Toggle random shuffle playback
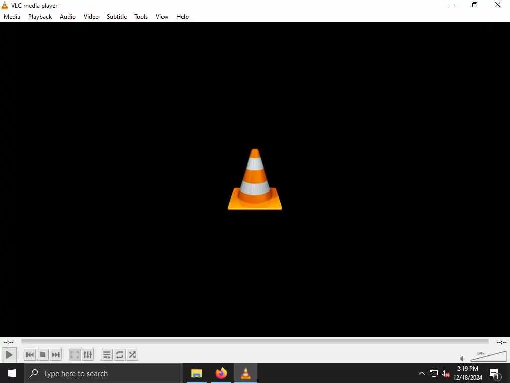The image size is (510, 383). click(132, 355)
